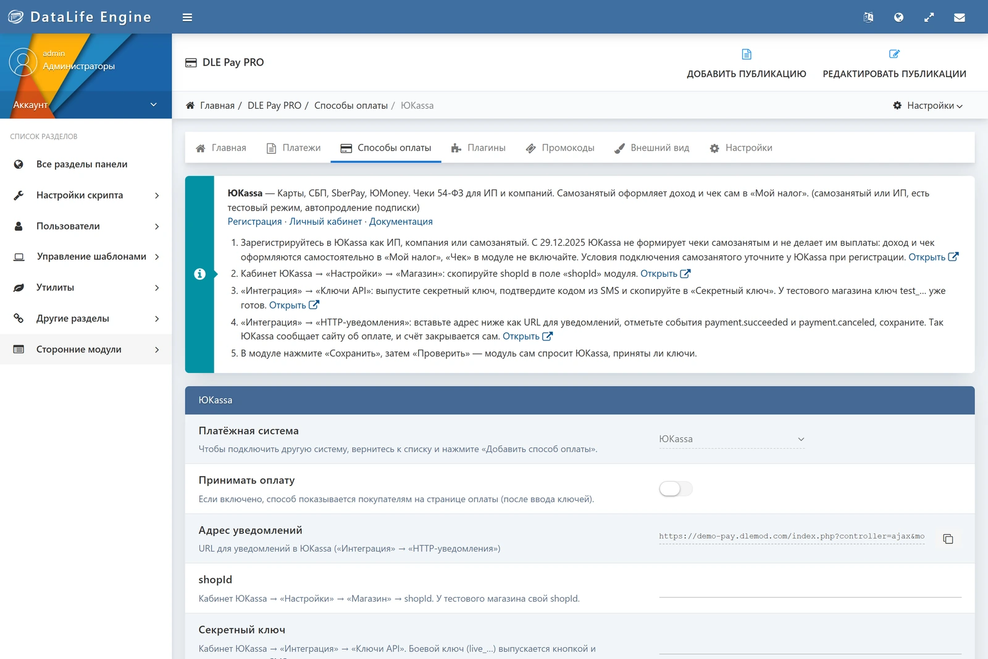Click the external link icon on step 1
This screenshot has height=659, width=988.
click(x=953, y=257)
